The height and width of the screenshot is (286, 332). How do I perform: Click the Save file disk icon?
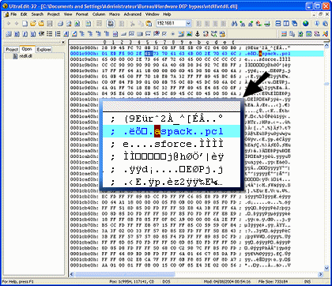tap(50, 24)
